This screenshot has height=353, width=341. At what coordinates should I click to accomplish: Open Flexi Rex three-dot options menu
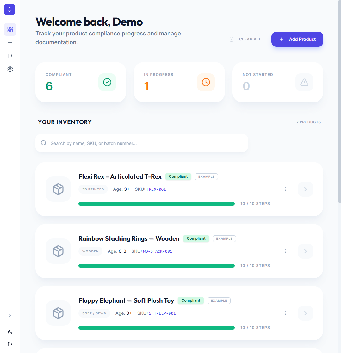(285, 189)
